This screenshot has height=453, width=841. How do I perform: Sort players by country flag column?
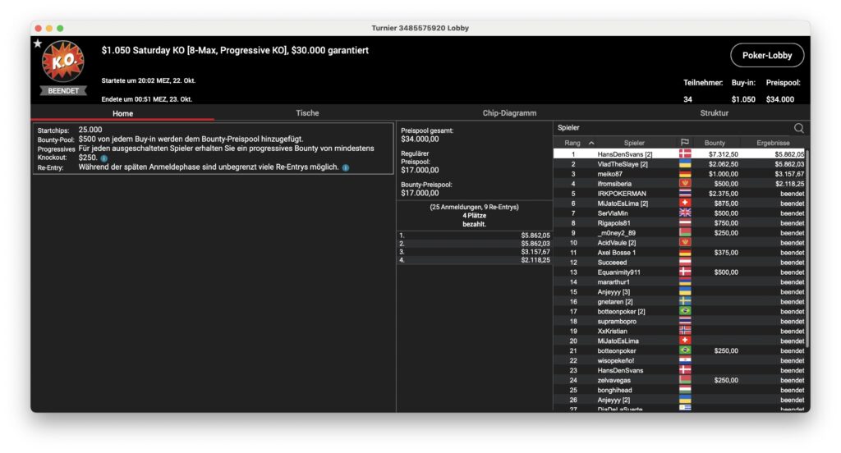(685, 143)
